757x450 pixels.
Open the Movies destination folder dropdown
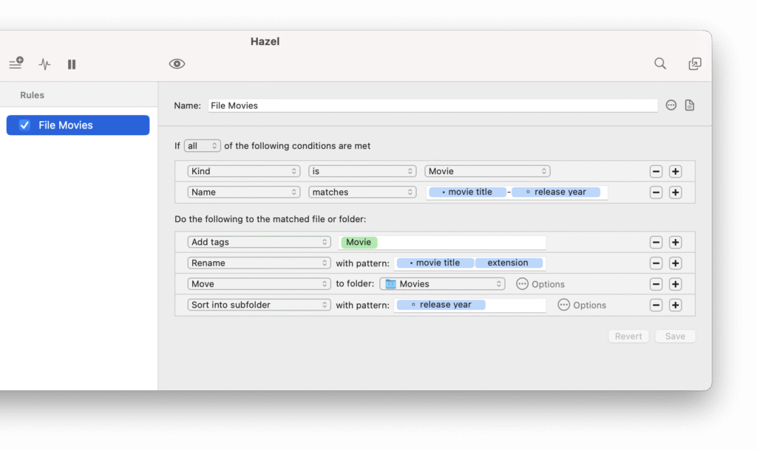point(442,283)
